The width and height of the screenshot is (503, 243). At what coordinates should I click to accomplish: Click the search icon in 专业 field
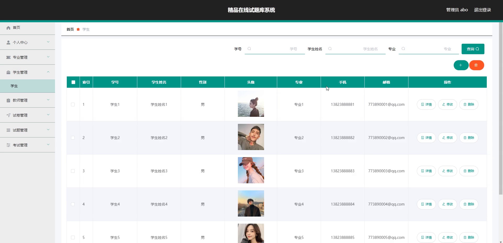(x=403, y=49)
